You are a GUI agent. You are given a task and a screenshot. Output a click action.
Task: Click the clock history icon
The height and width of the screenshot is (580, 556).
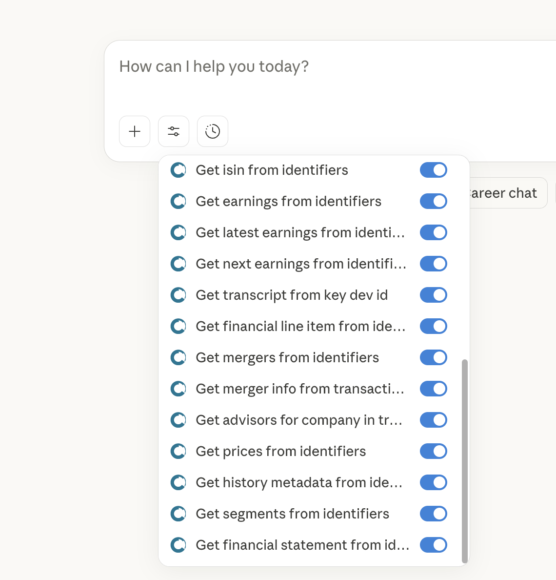[213, 131]
